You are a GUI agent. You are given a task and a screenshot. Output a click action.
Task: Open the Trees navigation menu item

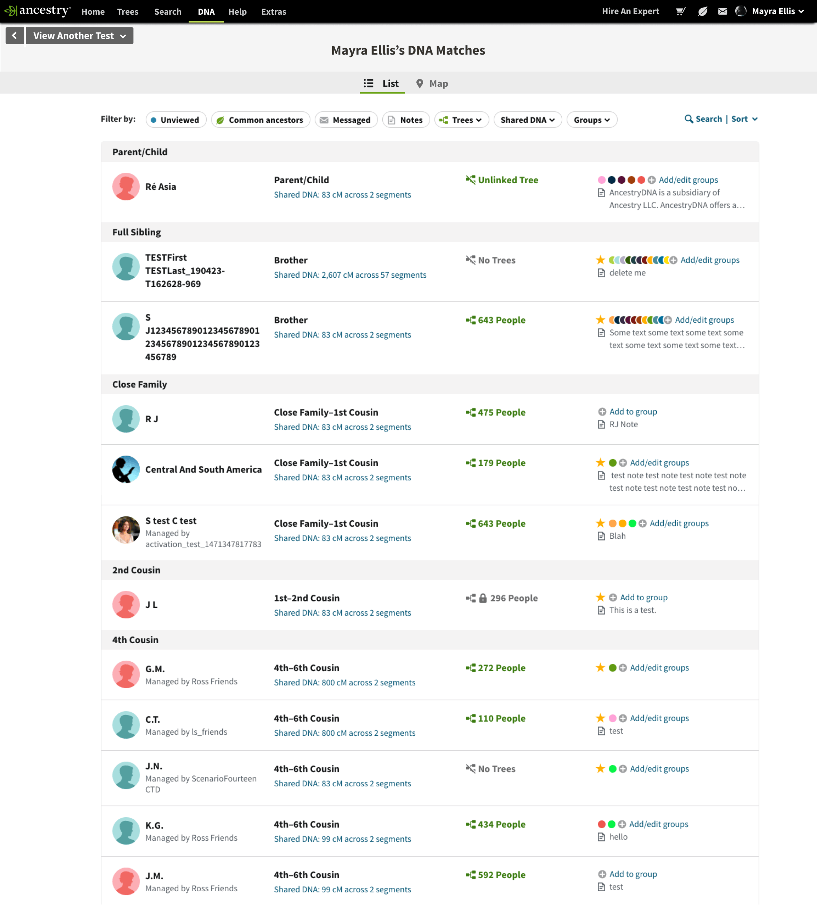coord(128,12)
